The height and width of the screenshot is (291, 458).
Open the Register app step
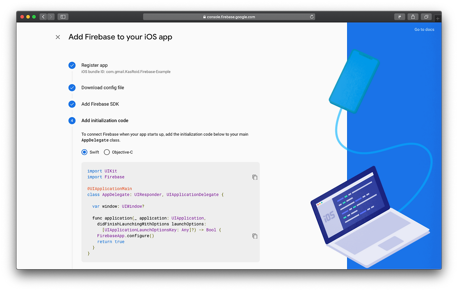pos(94,65)
